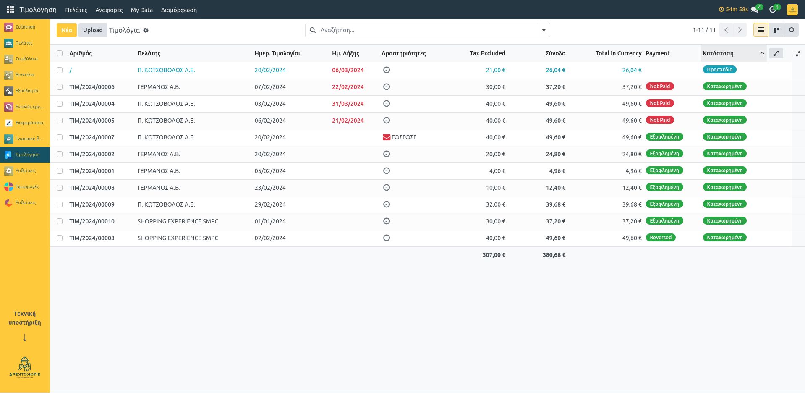Open the Πελάτες top menu
805x393 pixels.
(76, 10)
